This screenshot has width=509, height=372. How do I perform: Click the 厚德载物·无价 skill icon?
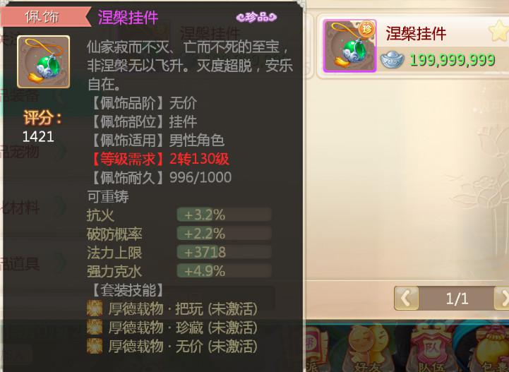click(x=95, y=347)
